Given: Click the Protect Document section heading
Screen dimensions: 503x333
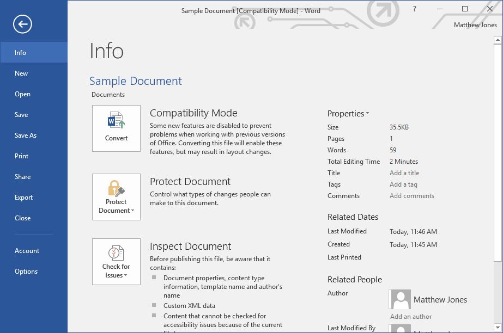Looking at the screenshot, I should coord(190,182).
